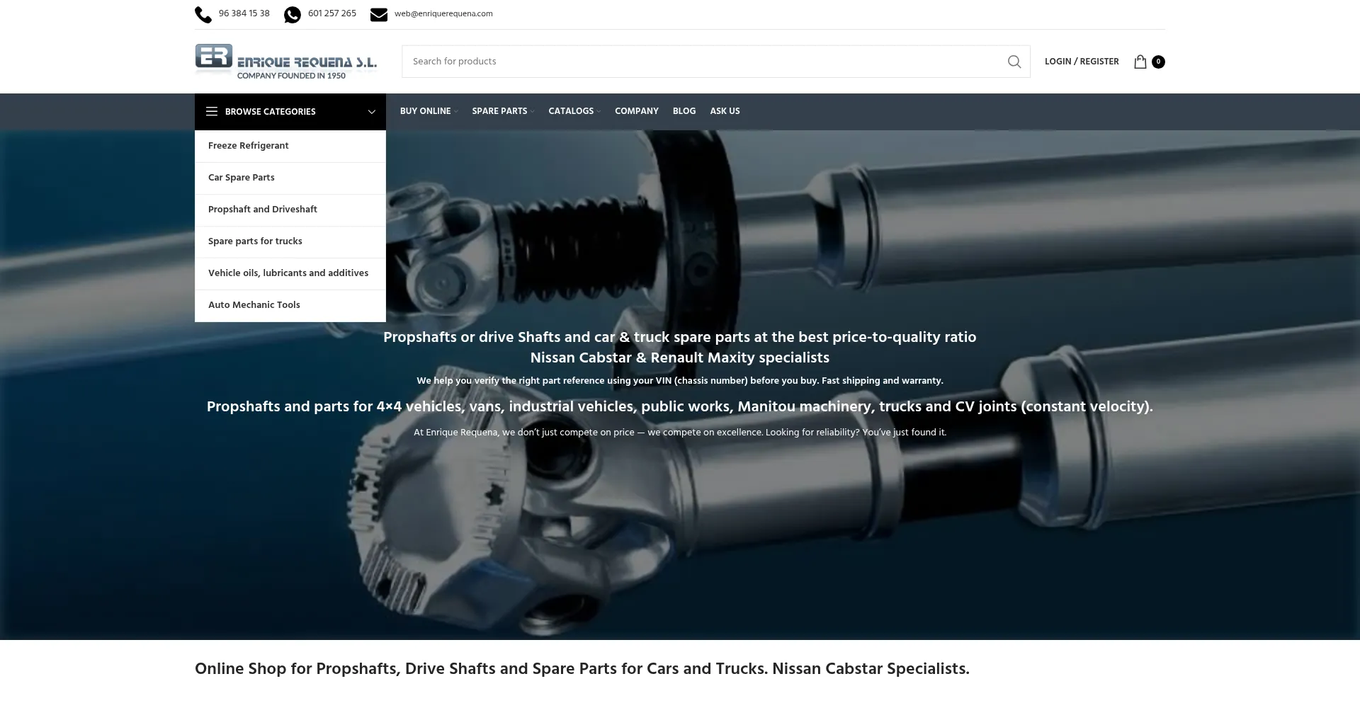Select Propshaft and Driveshaft category
The height and width of the screenshot is (703, 1360).
click(290, 210)
